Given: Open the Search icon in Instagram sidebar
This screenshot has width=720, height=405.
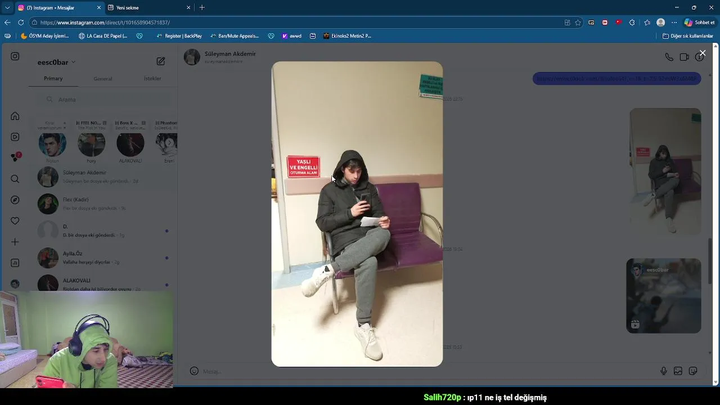Looking at the screenshot, I should [15, 179].
